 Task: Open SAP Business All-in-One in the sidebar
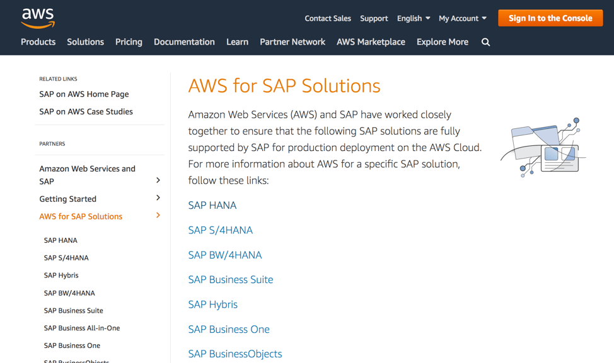point(82,328)
